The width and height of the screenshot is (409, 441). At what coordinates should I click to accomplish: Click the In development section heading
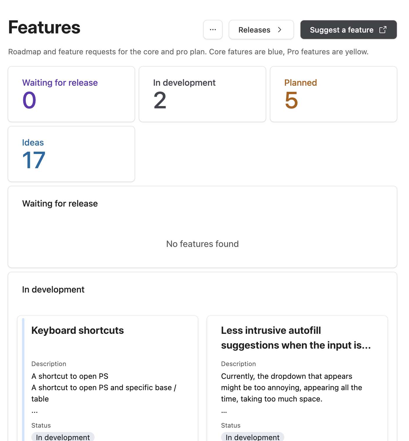[53, 289]
